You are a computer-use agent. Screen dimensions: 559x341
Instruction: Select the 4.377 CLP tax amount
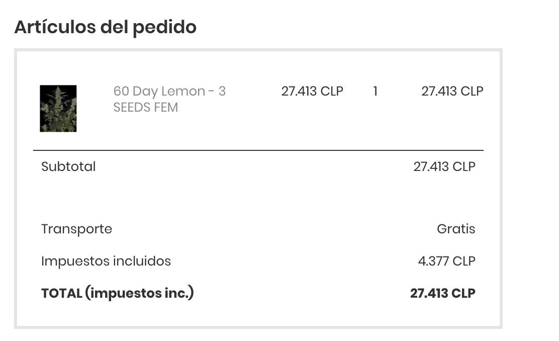[446, 262]
